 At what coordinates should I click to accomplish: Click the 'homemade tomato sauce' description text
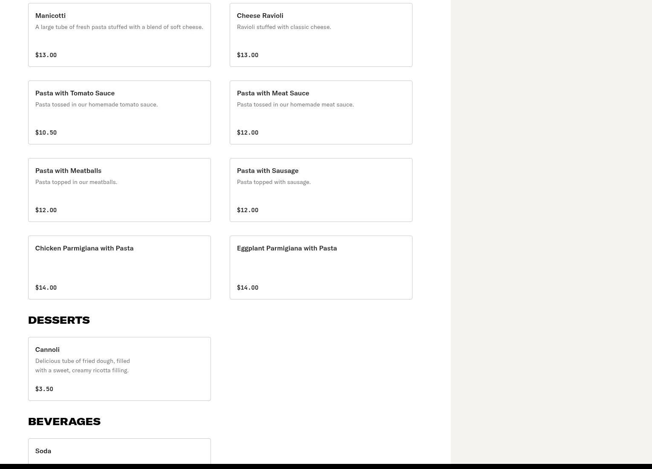pyautogui.click(x=96, y=104)
